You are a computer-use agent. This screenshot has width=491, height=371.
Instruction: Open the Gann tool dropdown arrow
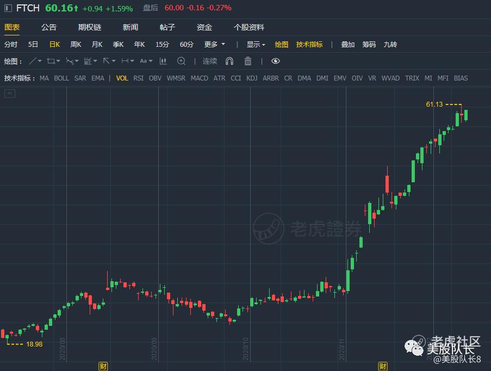pos(95,61)
